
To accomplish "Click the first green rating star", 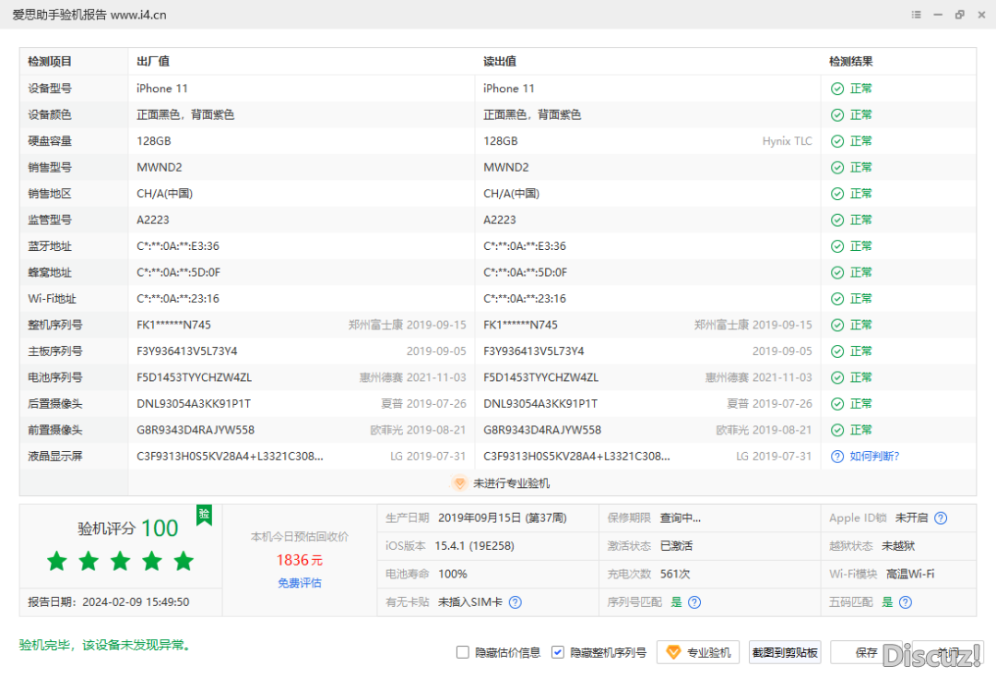I will pyautogui.click(x=57, y=561).
